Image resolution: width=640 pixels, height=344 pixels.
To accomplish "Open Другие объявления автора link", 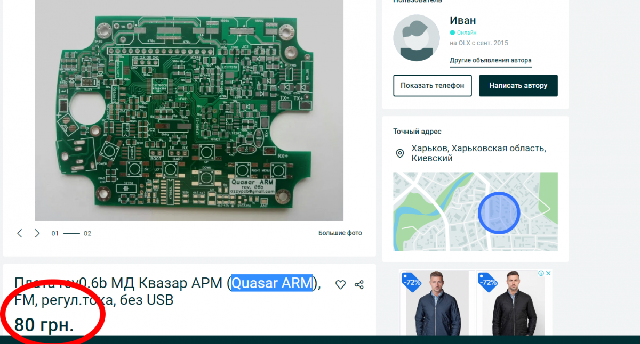I will (491, 61).
